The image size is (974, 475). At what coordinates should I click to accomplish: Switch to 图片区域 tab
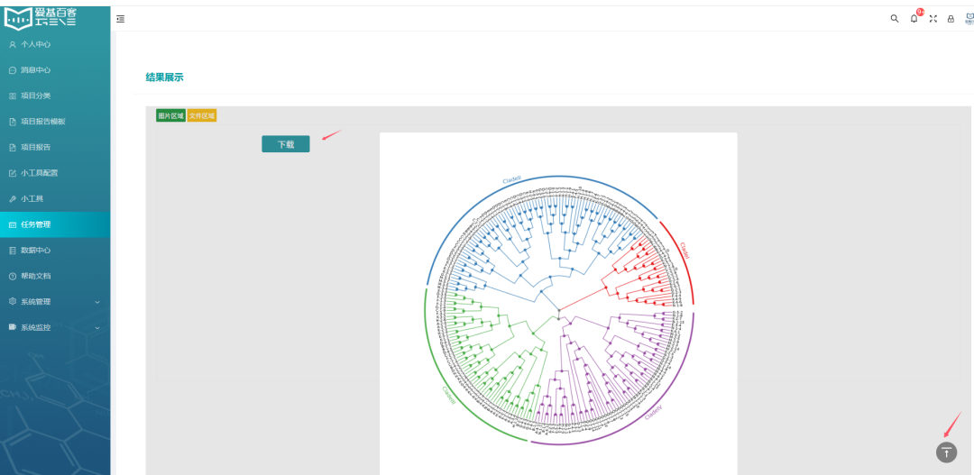pos(170,115)
